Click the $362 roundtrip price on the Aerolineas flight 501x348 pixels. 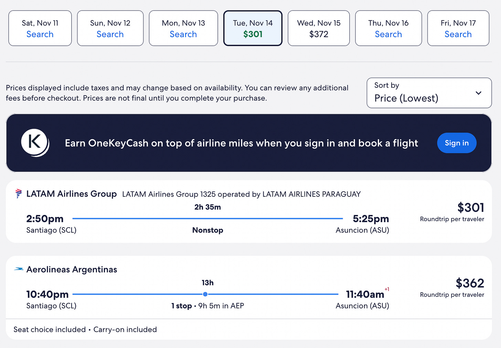coord(470,283)
